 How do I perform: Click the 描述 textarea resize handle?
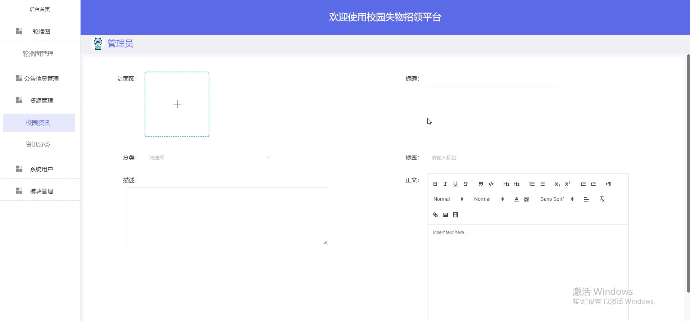(x=325, y=243)
